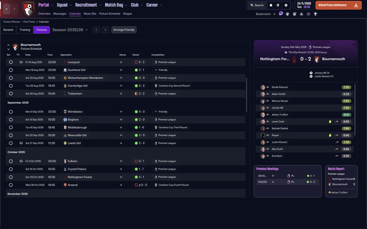Navigate back with the header back arrow
The width and height of the screenshot is (367, 229).
pos(7,9)
